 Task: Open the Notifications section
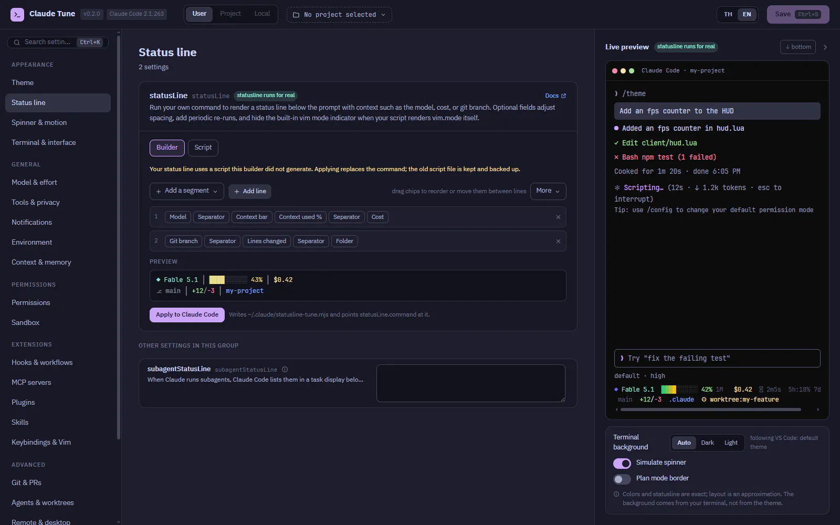[x=58, y=223]
